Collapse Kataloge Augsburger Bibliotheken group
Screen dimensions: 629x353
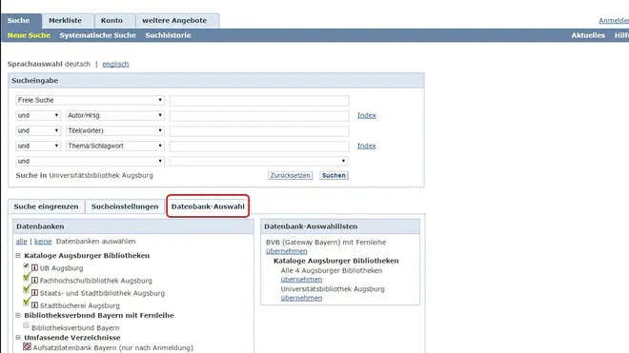(x=18, y=255)
